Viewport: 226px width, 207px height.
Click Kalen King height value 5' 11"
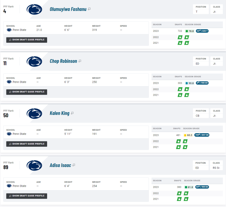click(x=68, y=134)
